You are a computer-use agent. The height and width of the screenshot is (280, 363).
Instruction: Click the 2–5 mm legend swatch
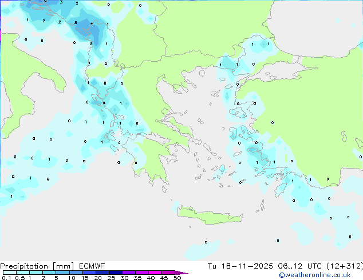point(49,273)
